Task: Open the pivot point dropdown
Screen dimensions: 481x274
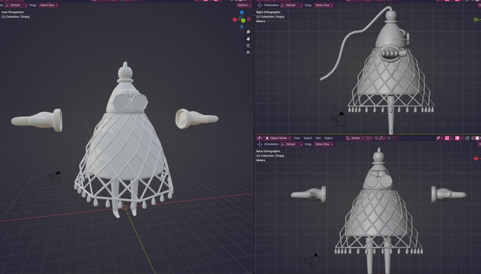Action: 369,138
